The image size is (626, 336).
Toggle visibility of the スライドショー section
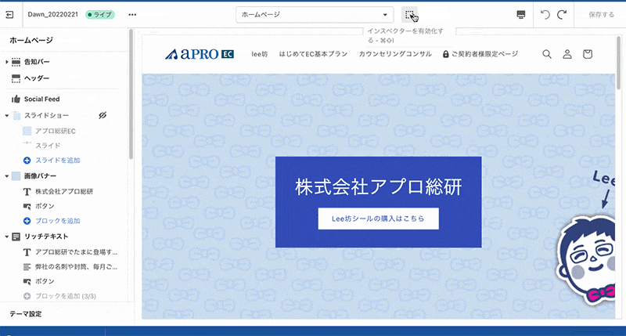(103, 115)
